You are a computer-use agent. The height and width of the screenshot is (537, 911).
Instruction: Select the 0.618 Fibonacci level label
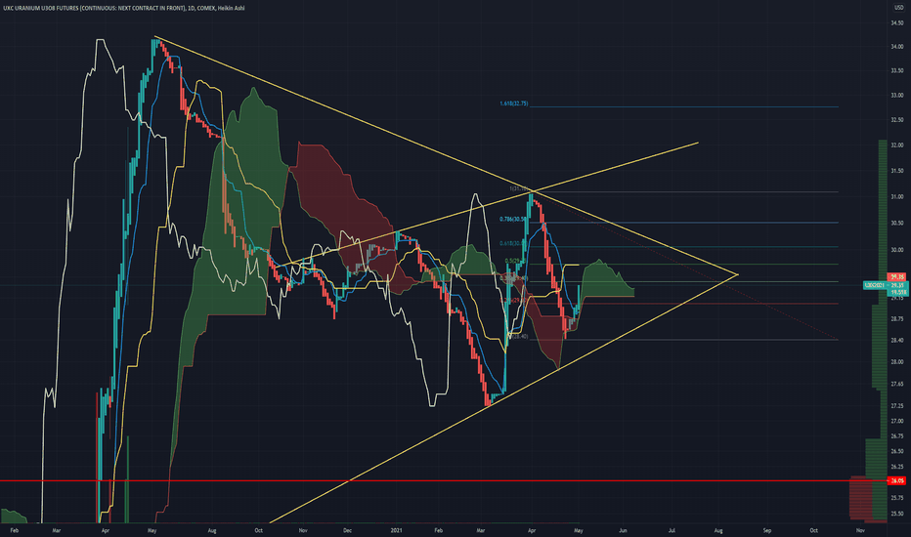click(x=513, y=243)
